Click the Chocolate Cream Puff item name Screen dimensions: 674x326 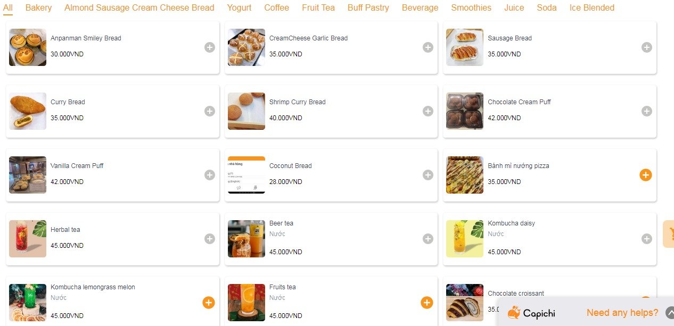click(519, 102)
